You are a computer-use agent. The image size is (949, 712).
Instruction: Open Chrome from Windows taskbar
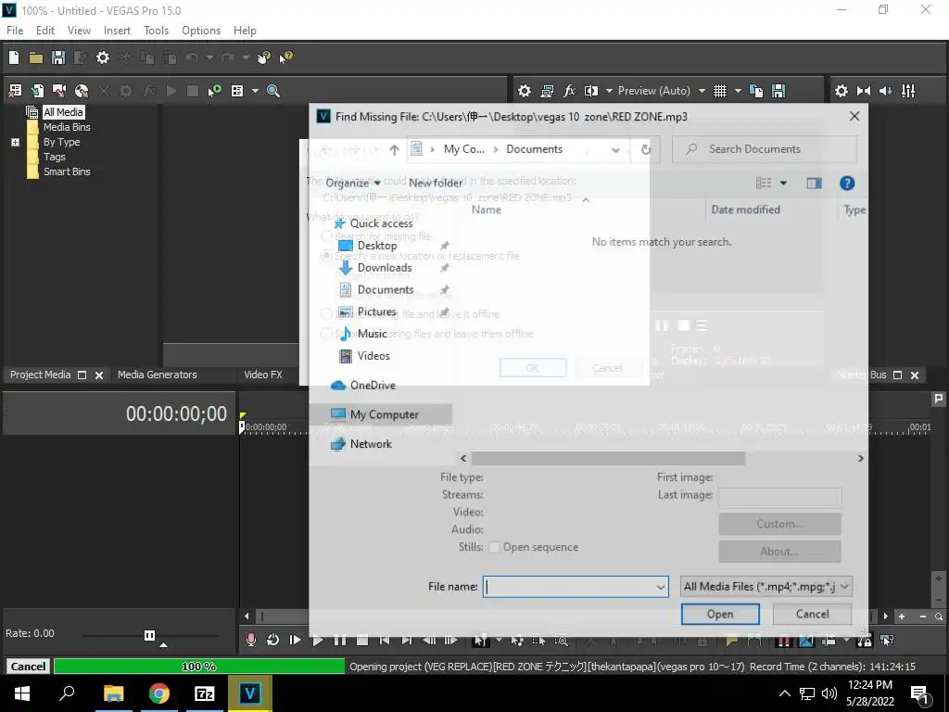pos(159,693)
